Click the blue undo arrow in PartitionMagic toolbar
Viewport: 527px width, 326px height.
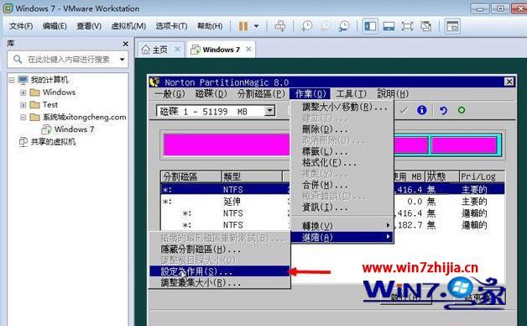tap(443, 110)
